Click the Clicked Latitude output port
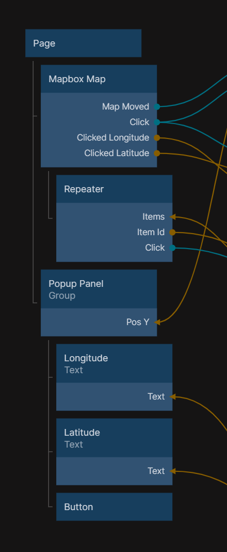The image size is (227, 552). [157, 153]
